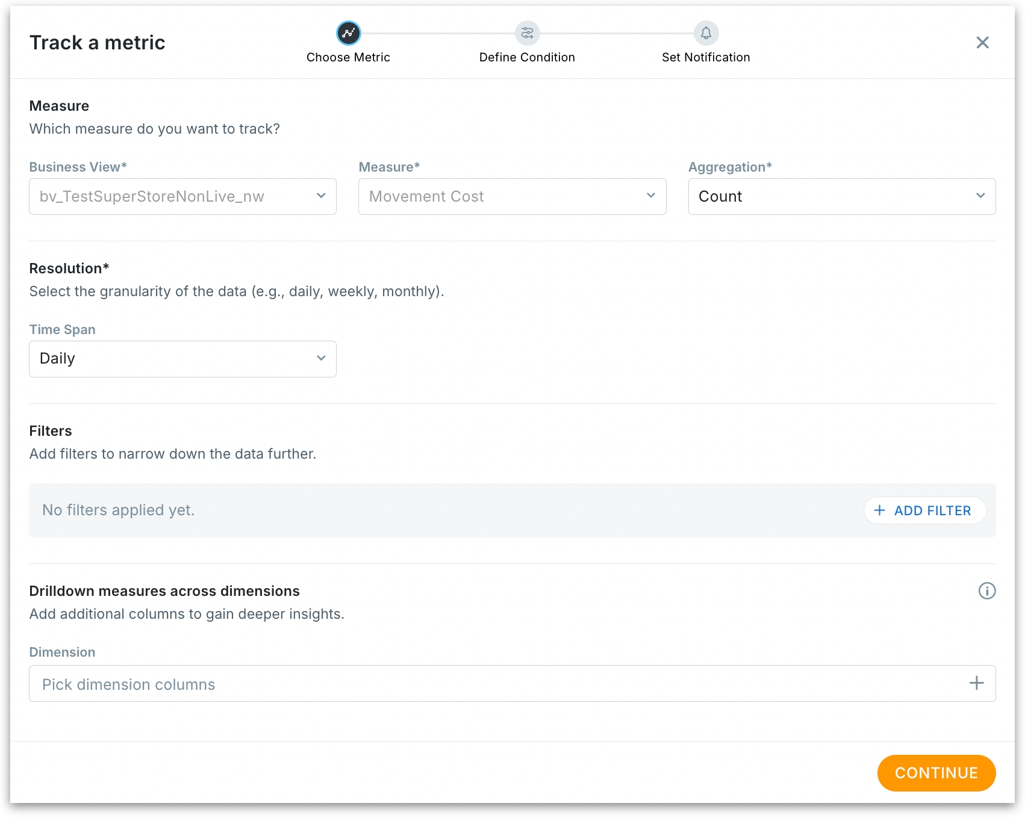Screen dimensions: 1025x818
Task: Expand the Aggregation dropdown showing Count
Action: point(831,197)
